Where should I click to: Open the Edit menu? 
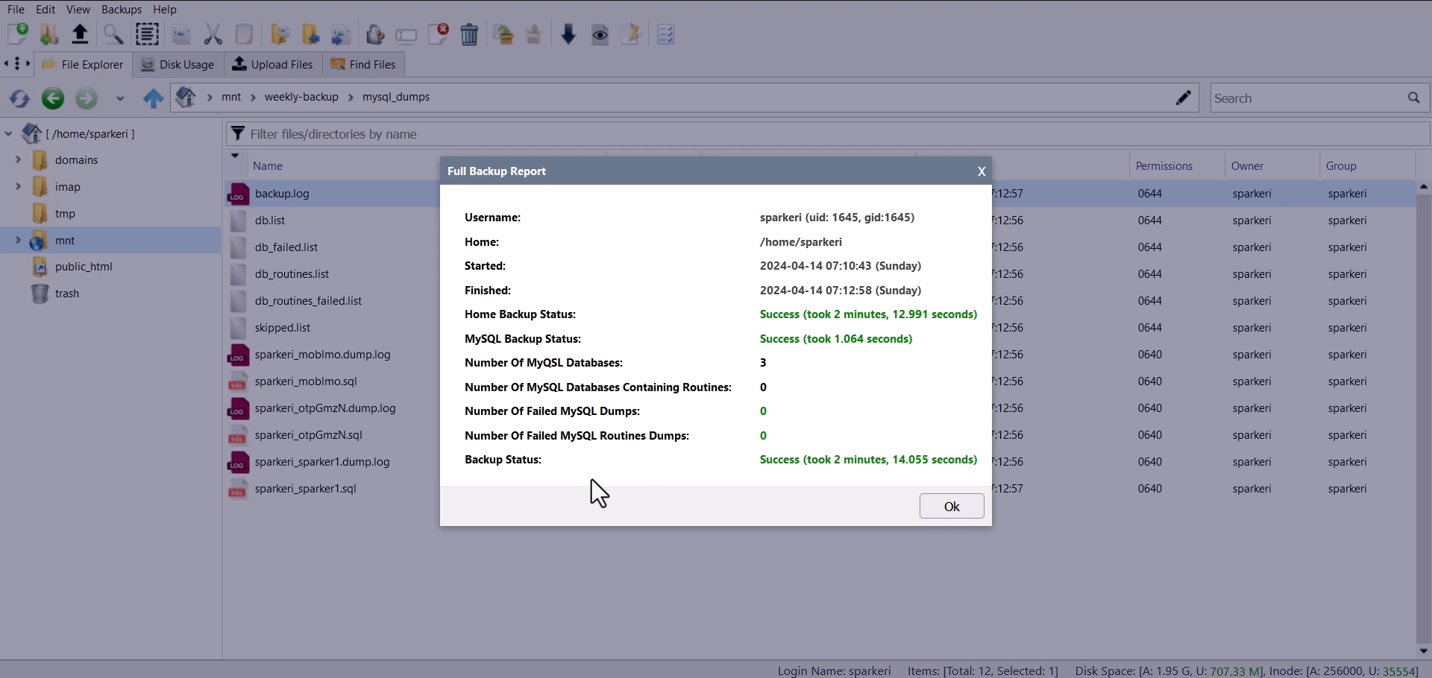point(45,10)
